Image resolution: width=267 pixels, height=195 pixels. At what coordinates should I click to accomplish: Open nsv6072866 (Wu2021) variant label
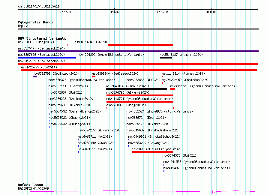tap(143, 80)
